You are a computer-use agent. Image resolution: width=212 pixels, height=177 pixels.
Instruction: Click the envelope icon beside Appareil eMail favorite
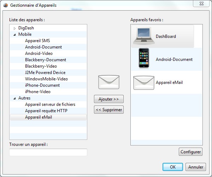point(144,82)
